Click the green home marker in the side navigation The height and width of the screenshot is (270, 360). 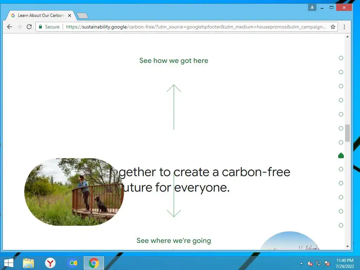[x=341, y=156]
